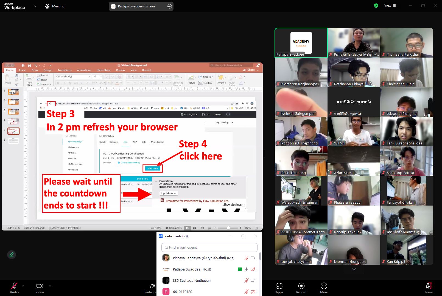Open the font size dropdown
The image size is (442, 296).
[x=101, y=77]
